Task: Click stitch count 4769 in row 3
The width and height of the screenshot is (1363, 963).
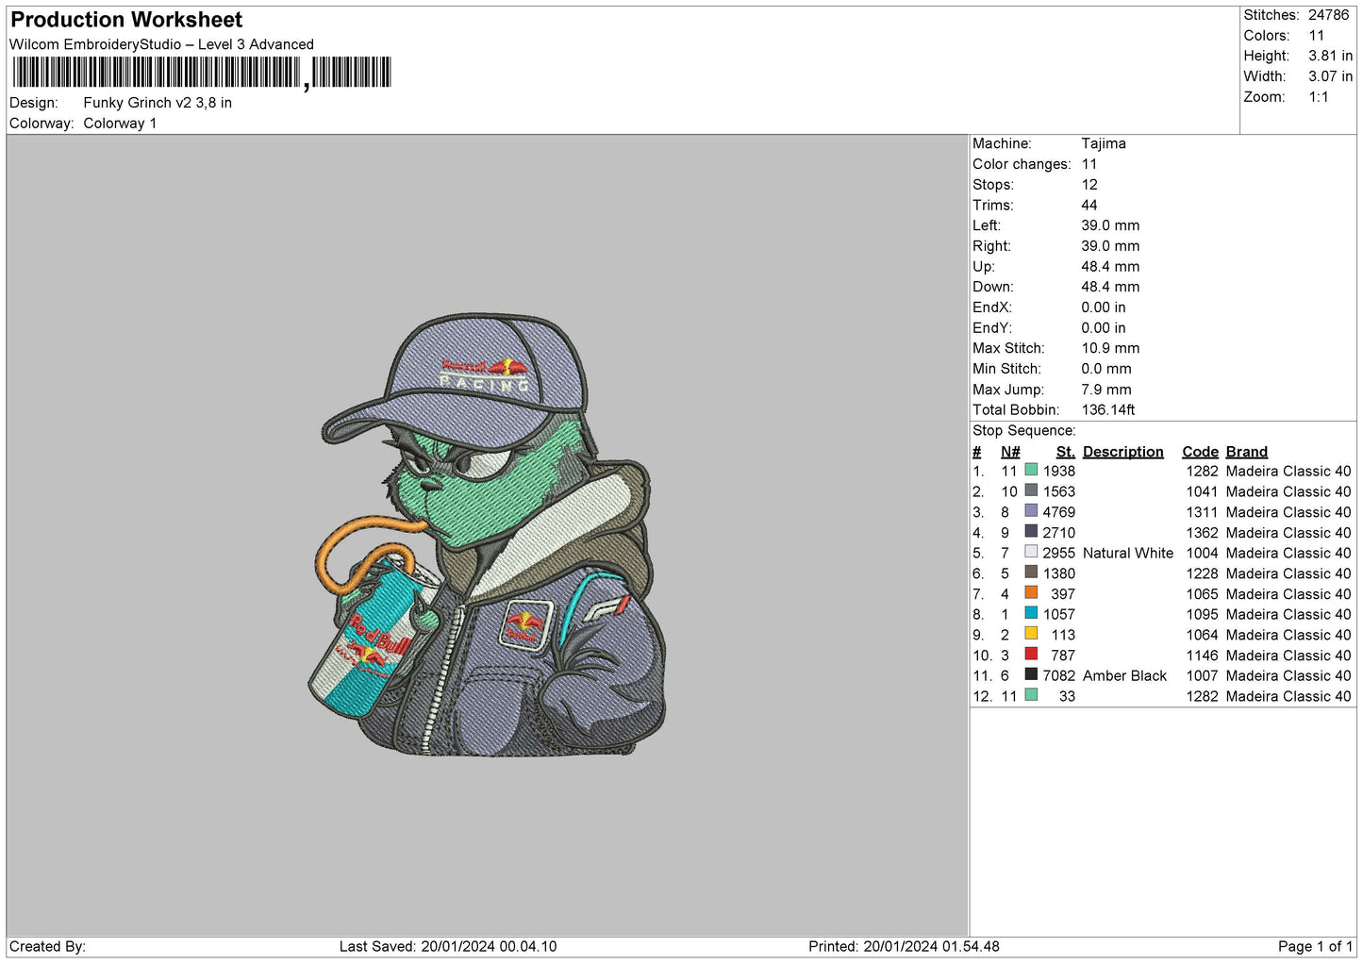Action: (1058, 512)
